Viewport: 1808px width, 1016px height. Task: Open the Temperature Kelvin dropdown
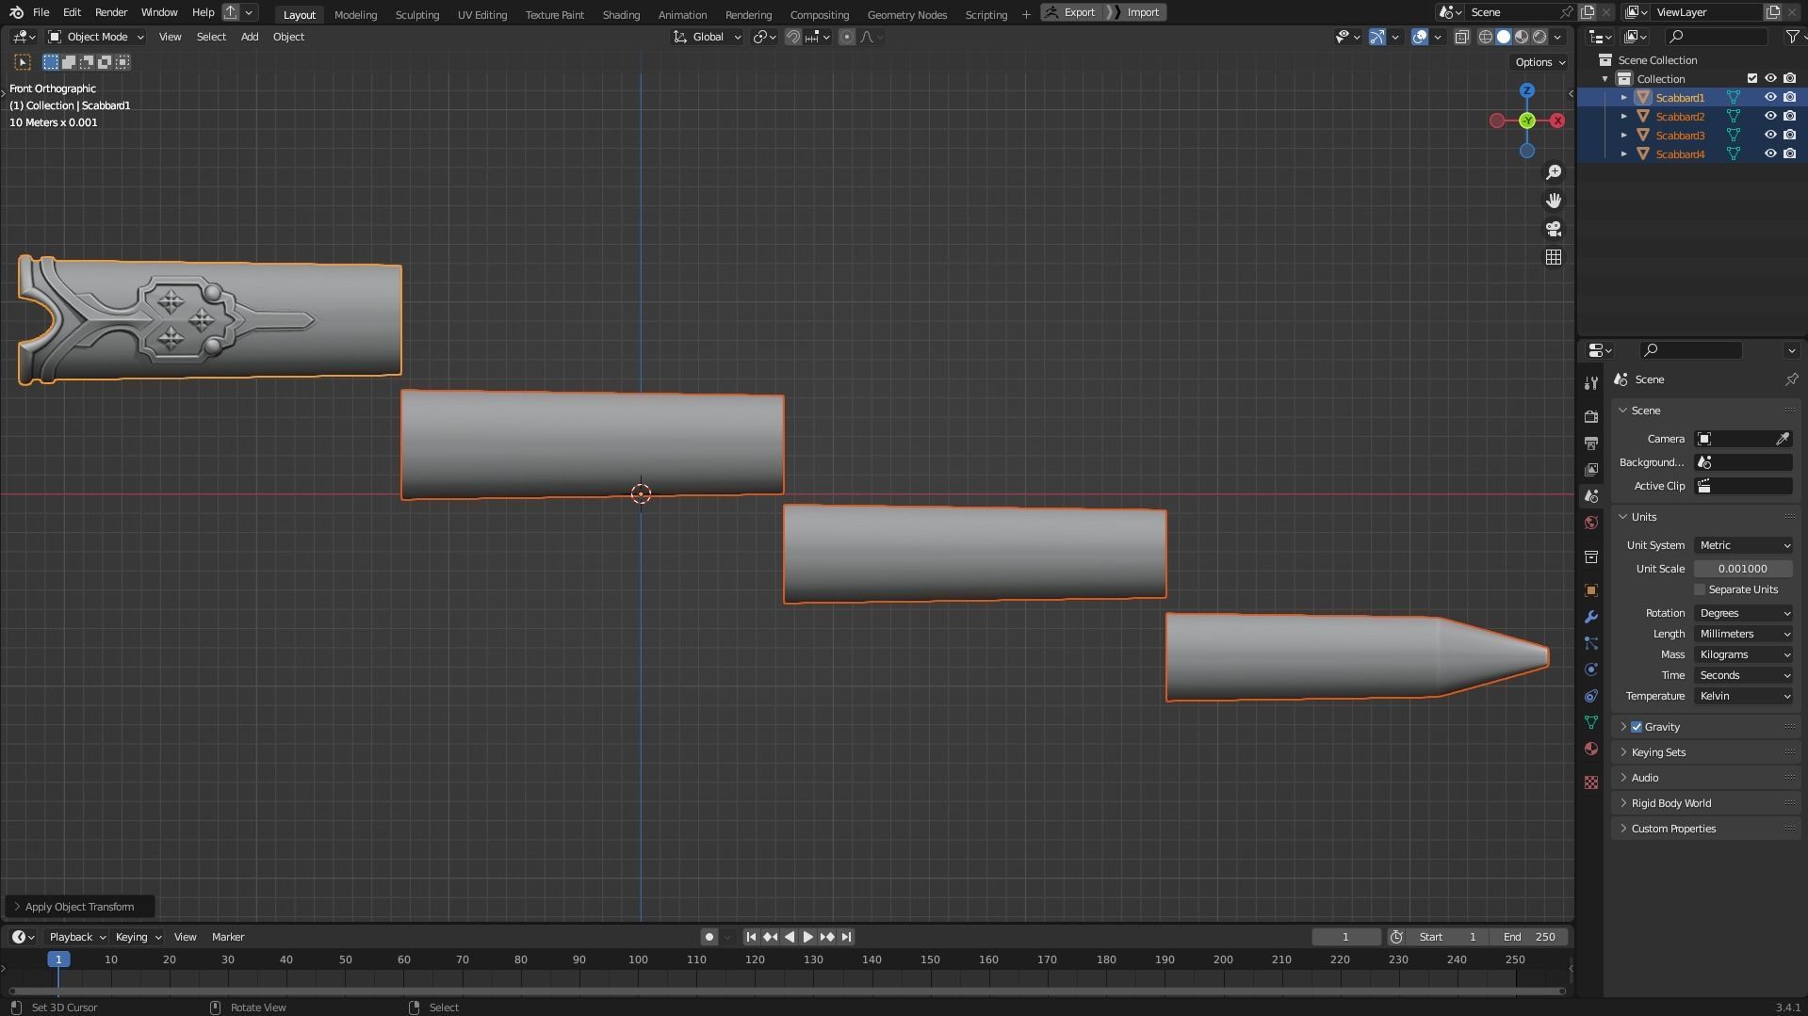click(x=1744, y=696)
